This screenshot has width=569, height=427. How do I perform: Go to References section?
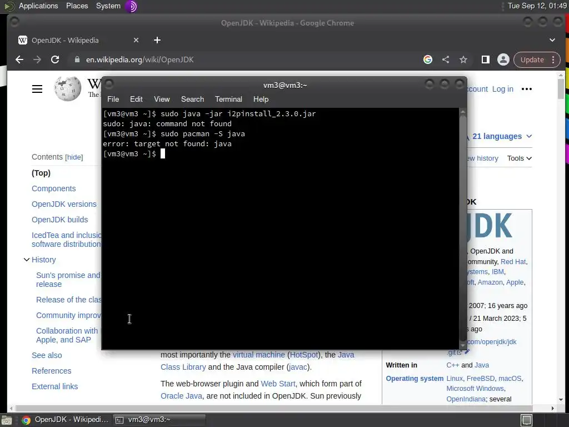(52, 371)
